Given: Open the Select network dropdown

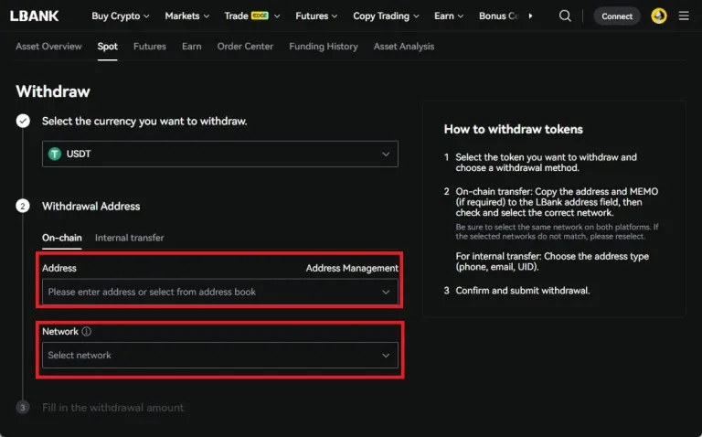Looking at the screenshot, I should click(219, 355).
